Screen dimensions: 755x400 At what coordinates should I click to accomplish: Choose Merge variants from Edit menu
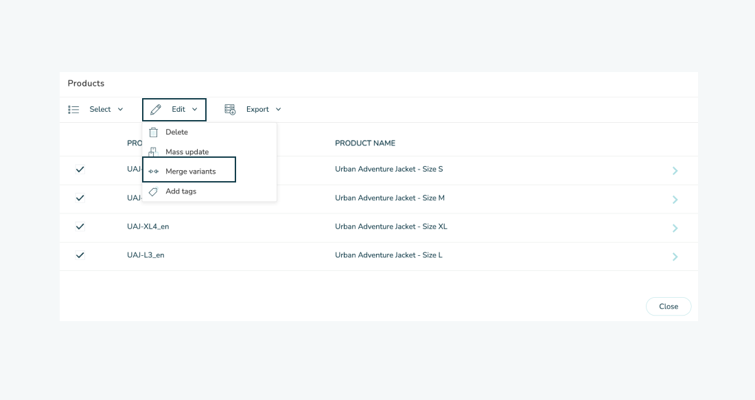pos(190,172)
